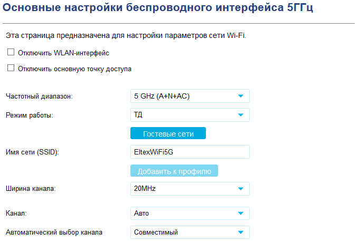
Task: Open the Автоматический выбор канала Совместимый dropdown
Action: click(190, 232)
